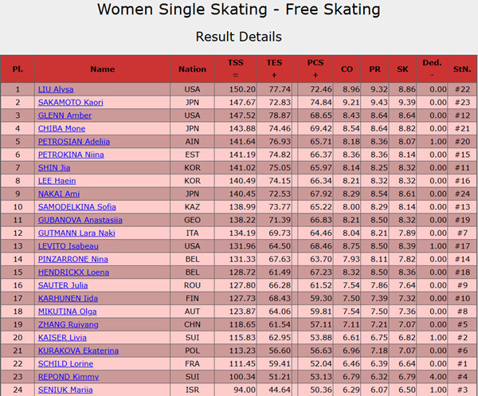Click ZHANG Ruiyang name link
The image size is (478, 396).
[68, 324]
